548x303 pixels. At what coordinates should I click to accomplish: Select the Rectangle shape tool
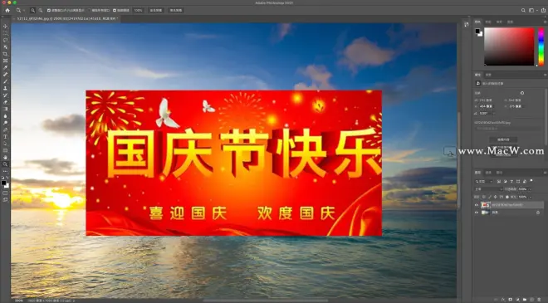[5, 150]
